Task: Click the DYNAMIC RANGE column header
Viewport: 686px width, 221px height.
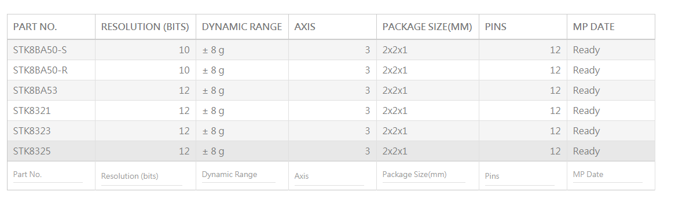Action: point(242,27)
